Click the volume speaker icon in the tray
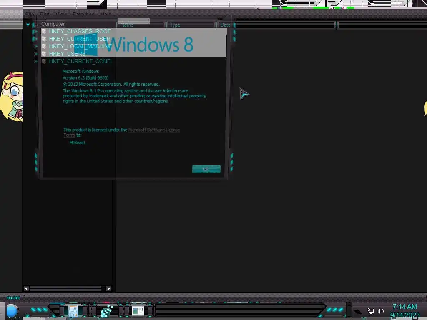This screenshot has height=320, width=427. pos(380,311)
